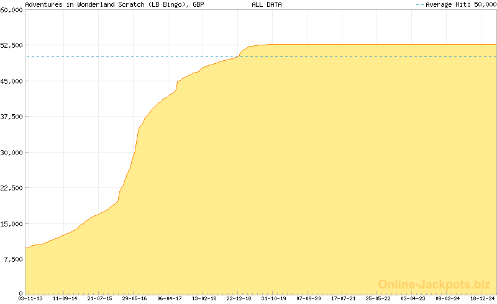Select the 03-11-13 date on the x-axis

coord(30,298)
